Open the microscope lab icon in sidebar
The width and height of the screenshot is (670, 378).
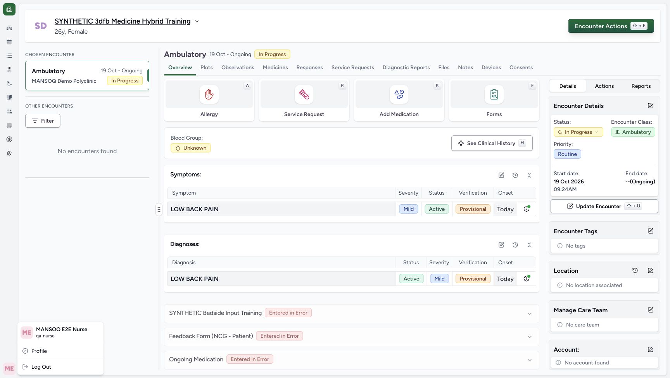point(9,84)
